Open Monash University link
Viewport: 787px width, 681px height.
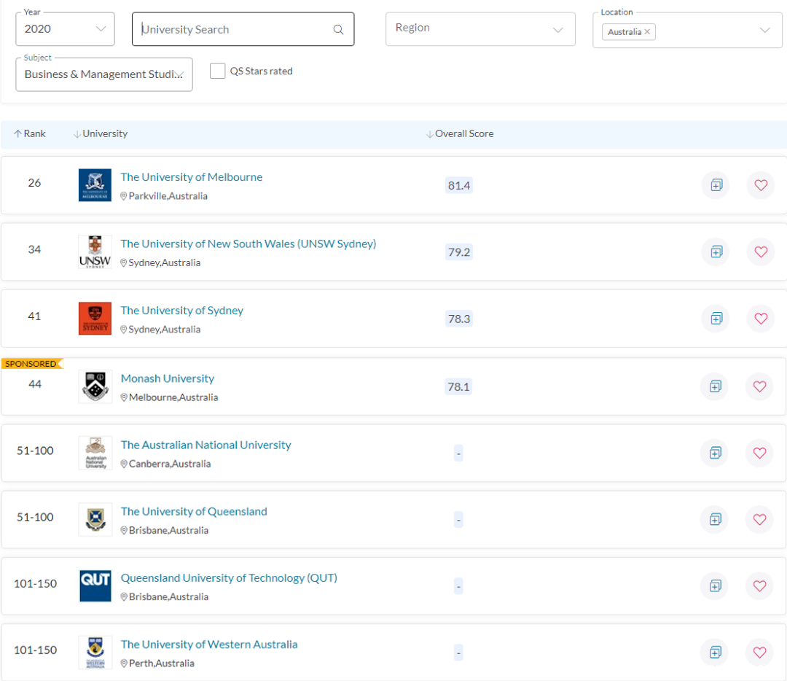(x=168, y=378)
